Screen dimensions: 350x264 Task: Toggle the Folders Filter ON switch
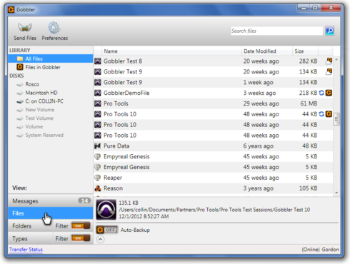(81, 225)
